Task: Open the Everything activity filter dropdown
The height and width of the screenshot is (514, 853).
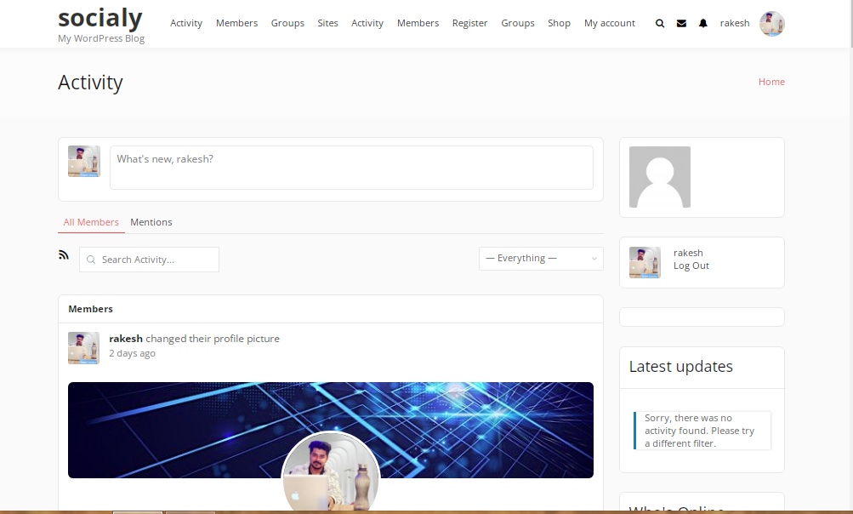Action: point(541,258)
